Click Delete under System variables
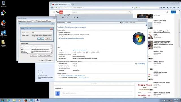The height and width of the screenshot is (102, 181). pos(49,56)
